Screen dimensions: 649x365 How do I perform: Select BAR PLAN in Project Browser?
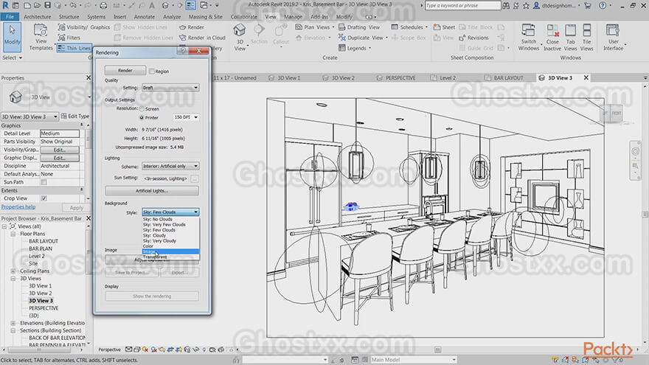point(41,248)
